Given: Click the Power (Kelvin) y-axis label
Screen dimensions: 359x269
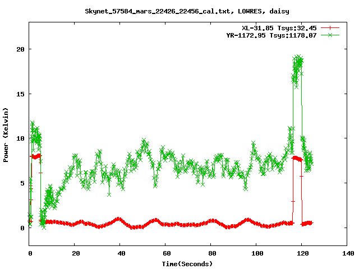Looking at the screenshot, I should 6,135.
